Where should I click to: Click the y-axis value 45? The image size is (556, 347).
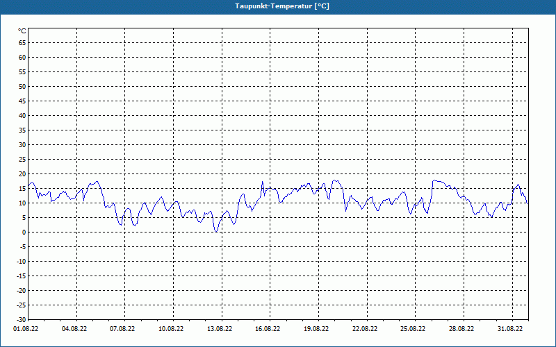click(x=22, y=101)
